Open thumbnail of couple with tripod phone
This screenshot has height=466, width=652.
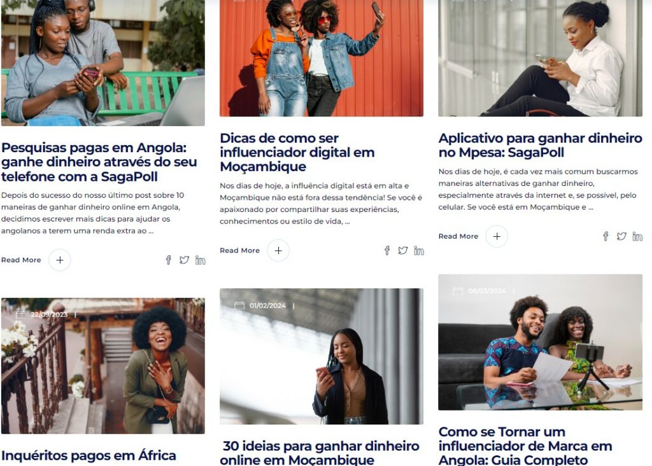pos(540,342)
